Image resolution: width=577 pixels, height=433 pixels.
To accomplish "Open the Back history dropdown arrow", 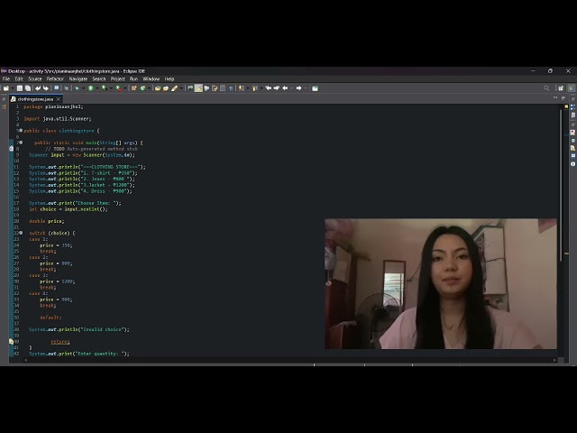I will point(291,88).
